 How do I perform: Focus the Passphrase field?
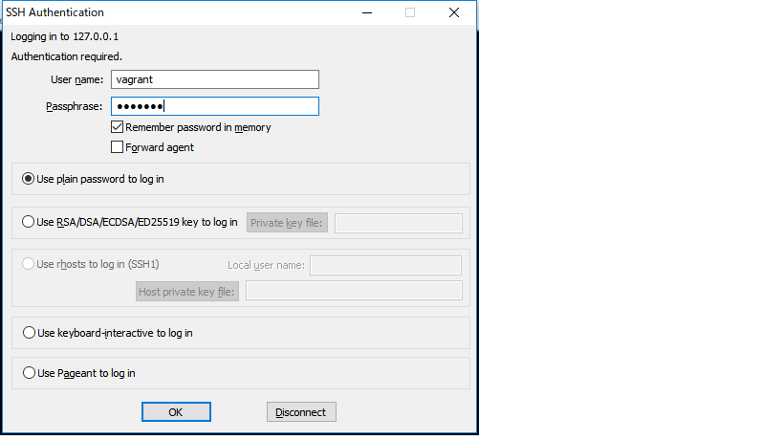click(215, 106)
